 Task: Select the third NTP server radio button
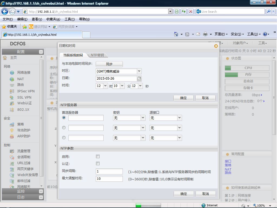click(64, 138)
